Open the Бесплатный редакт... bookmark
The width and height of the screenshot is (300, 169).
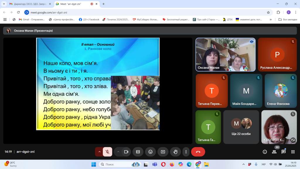[x=176, y=20]
